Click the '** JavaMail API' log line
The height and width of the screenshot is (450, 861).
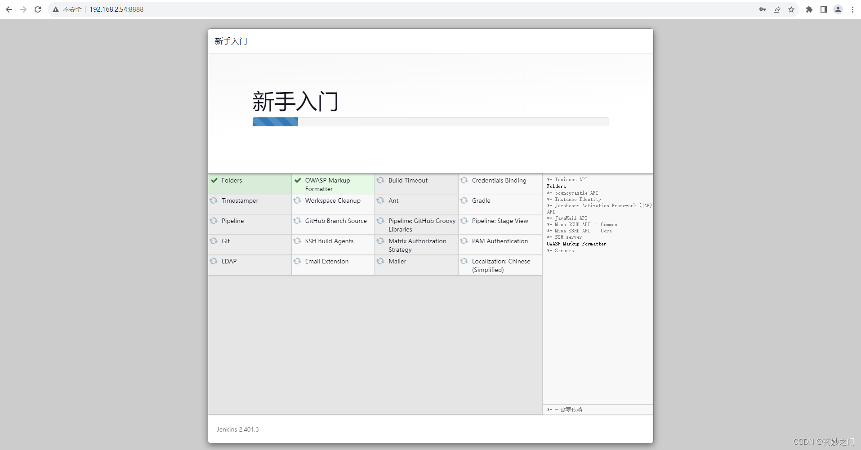point(567,218)
